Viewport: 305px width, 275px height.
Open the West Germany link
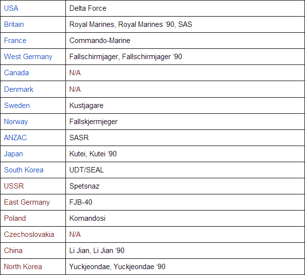[28, 57]
